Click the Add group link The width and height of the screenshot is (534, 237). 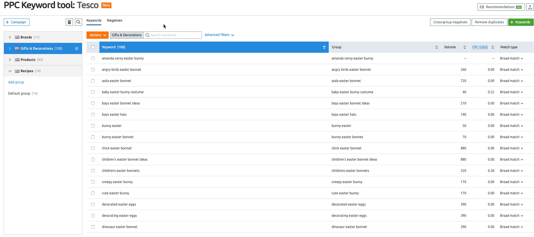[x=16, y=82]
